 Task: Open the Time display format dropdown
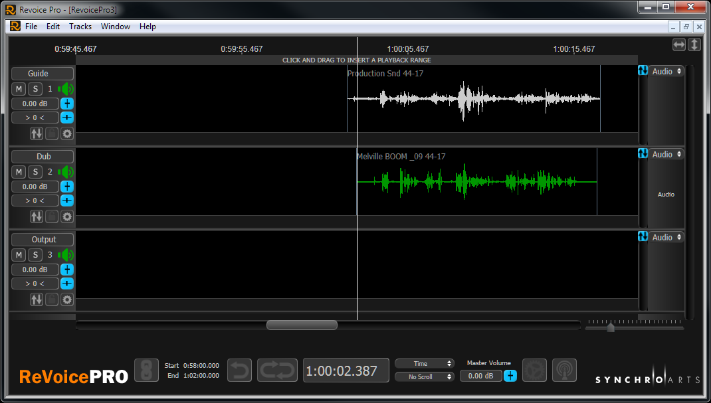click(424, 364)
